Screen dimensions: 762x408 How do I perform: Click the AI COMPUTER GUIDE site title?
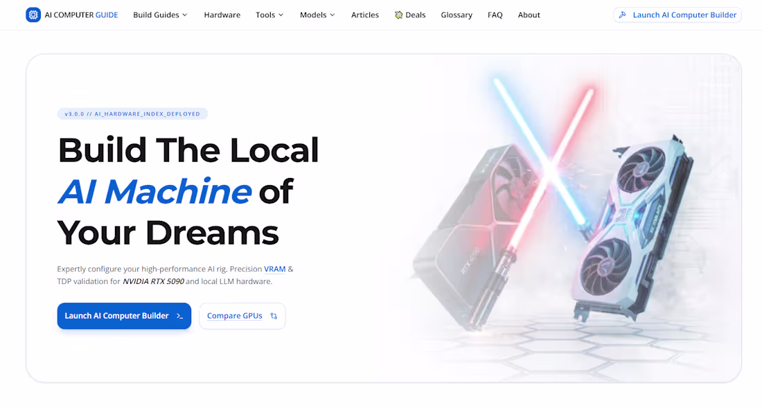81,15
